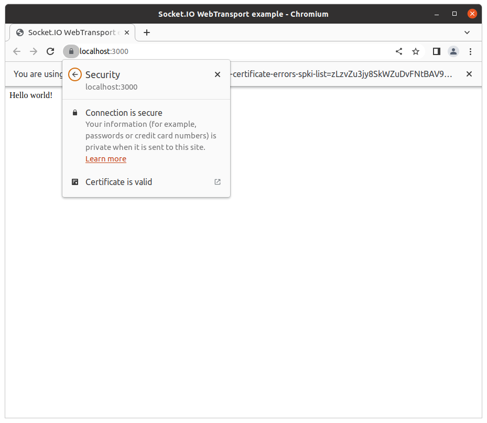This screenshot has width=487, height=423.
Task: Go back from Security panel via circular arrow
Action: [x=74, y=74]
